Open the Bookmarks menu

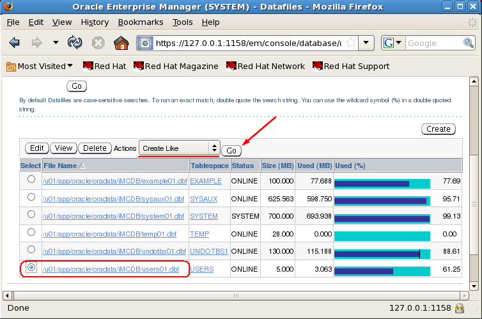point(141,22)
